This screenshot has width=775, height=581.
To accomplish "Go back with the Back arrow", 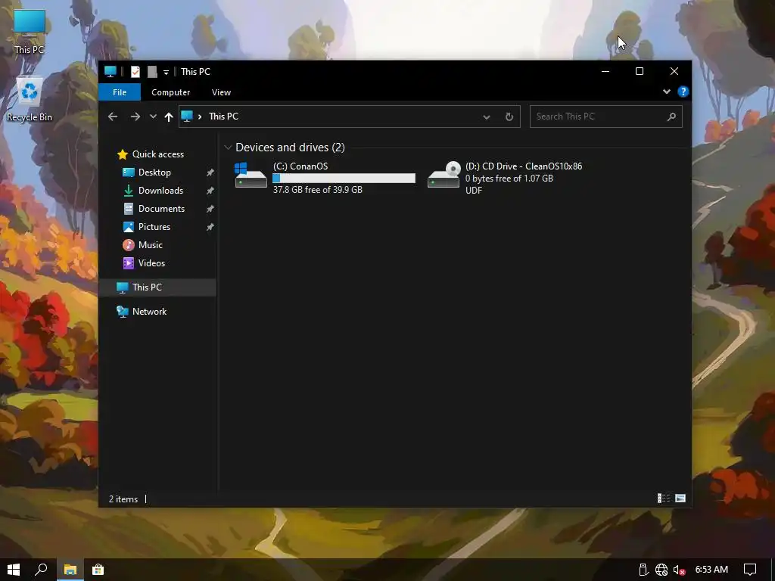I will (x=113, y=117).
